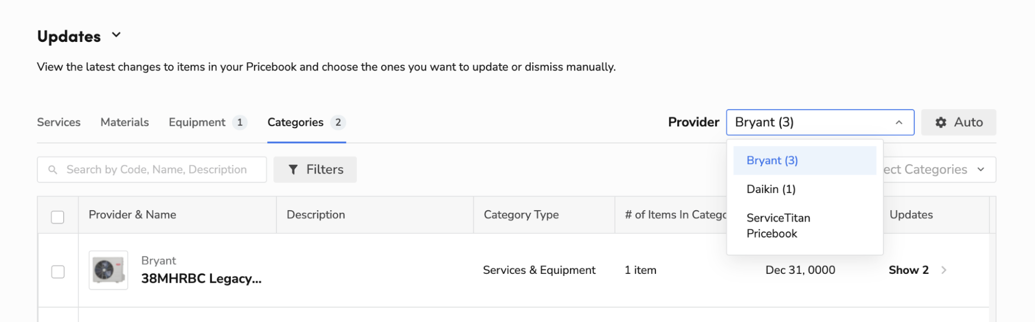1035x322 pixels.
Task: Click the gear icon on Auto button
Action: click(x=941, y=122)
